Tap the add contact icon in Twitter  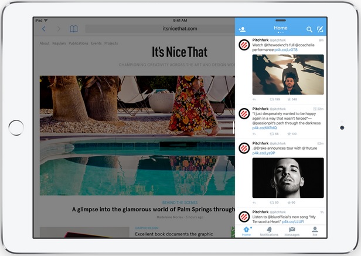pos(242,29)
